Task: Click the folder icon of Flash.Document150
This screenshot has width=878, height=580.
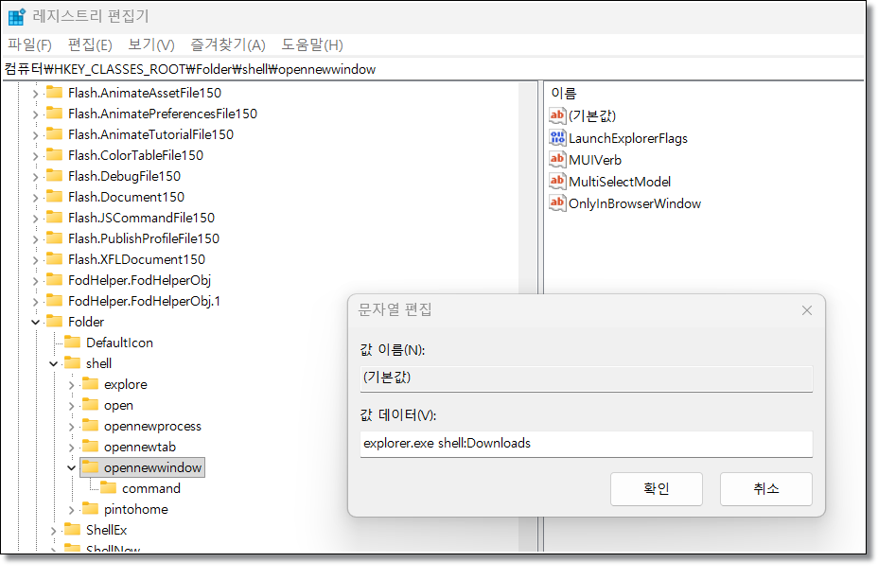Action: [54, 197]
